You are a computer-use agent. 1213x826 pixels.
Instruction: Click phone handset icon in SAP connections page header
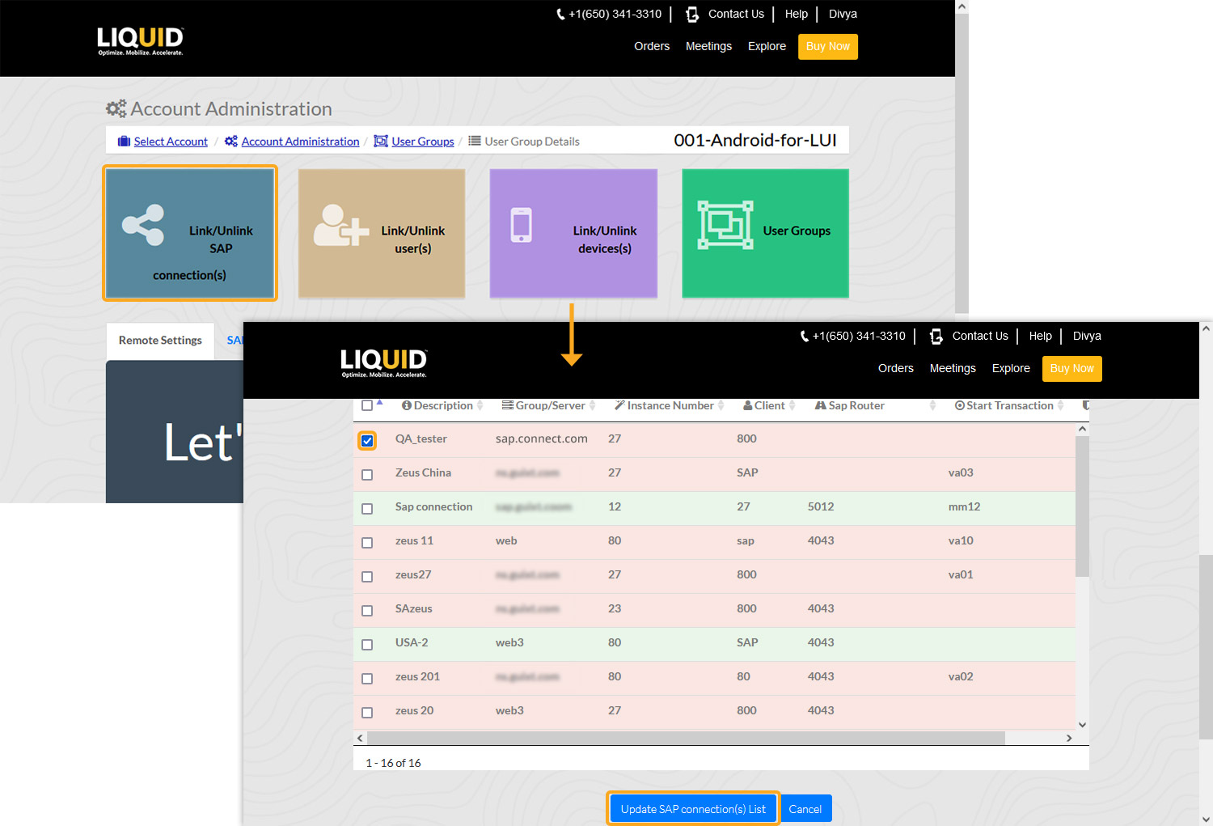click(x=805, y=336)
